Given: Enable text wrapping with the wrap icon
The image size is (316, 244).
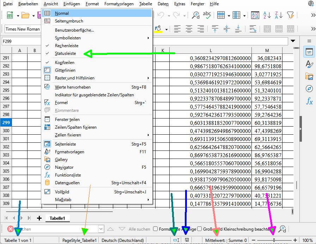Looking at the screenshot, I should (253, 29).
